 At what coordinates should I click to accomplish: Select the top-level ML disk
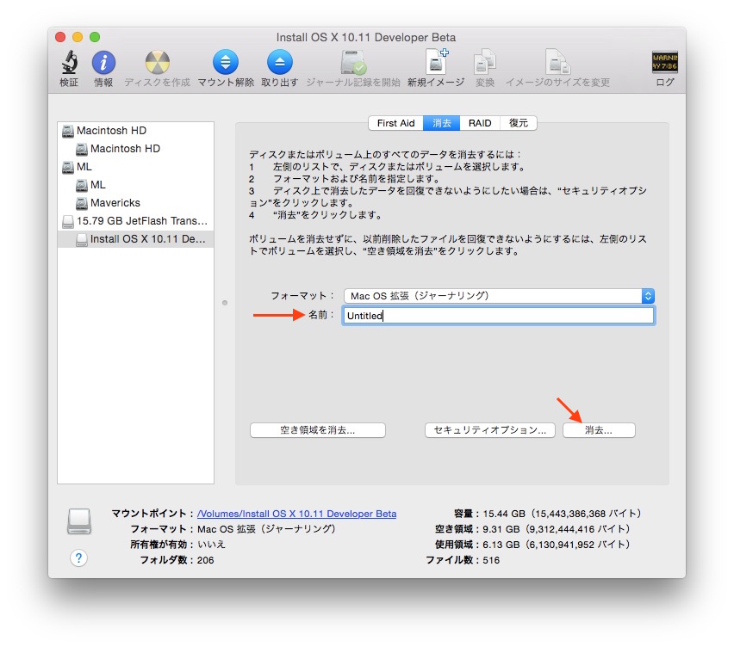coord(136,167)
